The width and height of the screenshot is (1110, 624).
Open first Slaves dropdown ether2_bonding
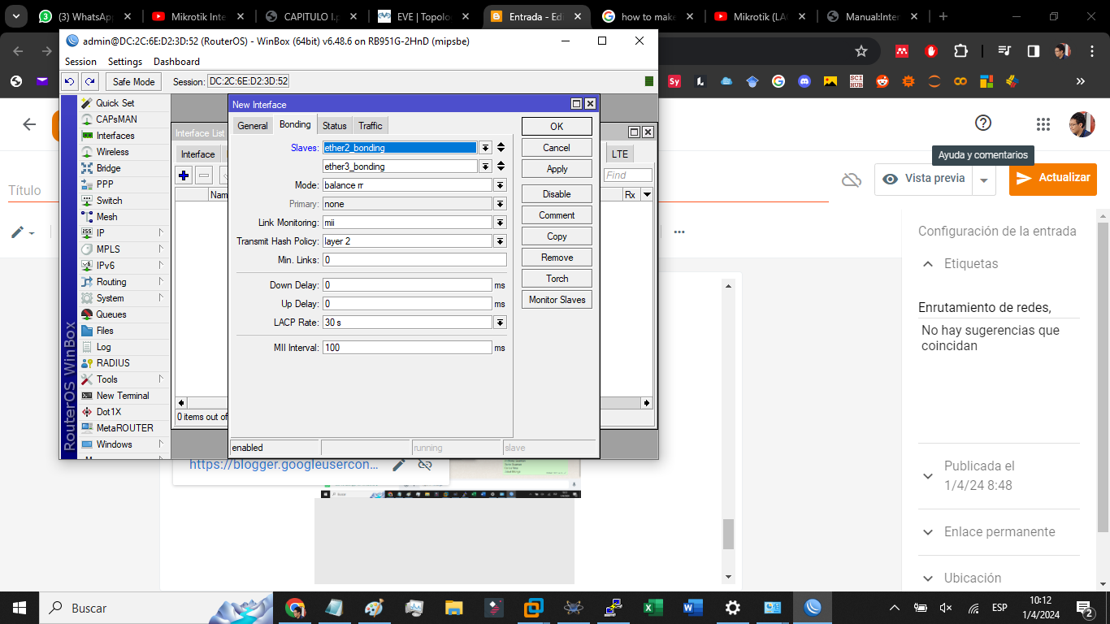click(x=485, y=148)
